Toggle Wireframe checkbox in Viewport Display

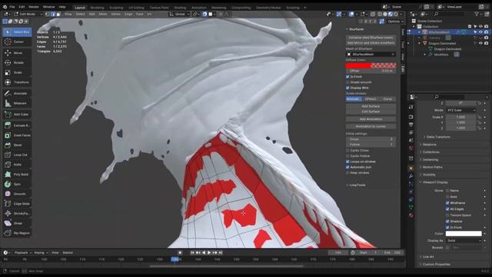click(x=447, y=203)
